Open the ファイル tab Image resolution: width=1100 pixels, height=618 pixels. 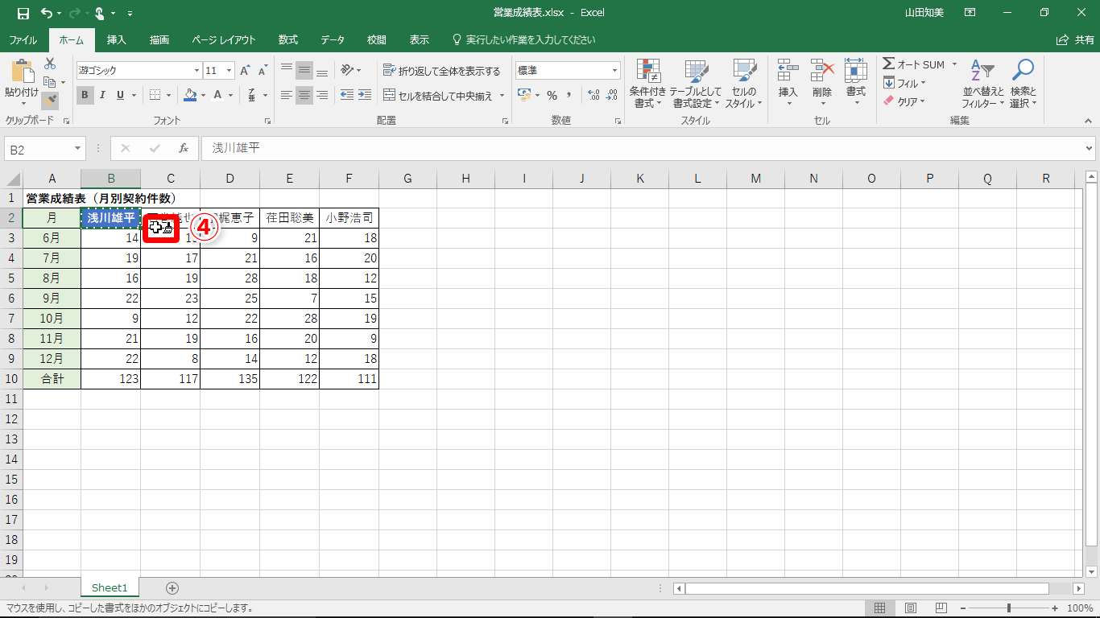[x=23, y=39]
